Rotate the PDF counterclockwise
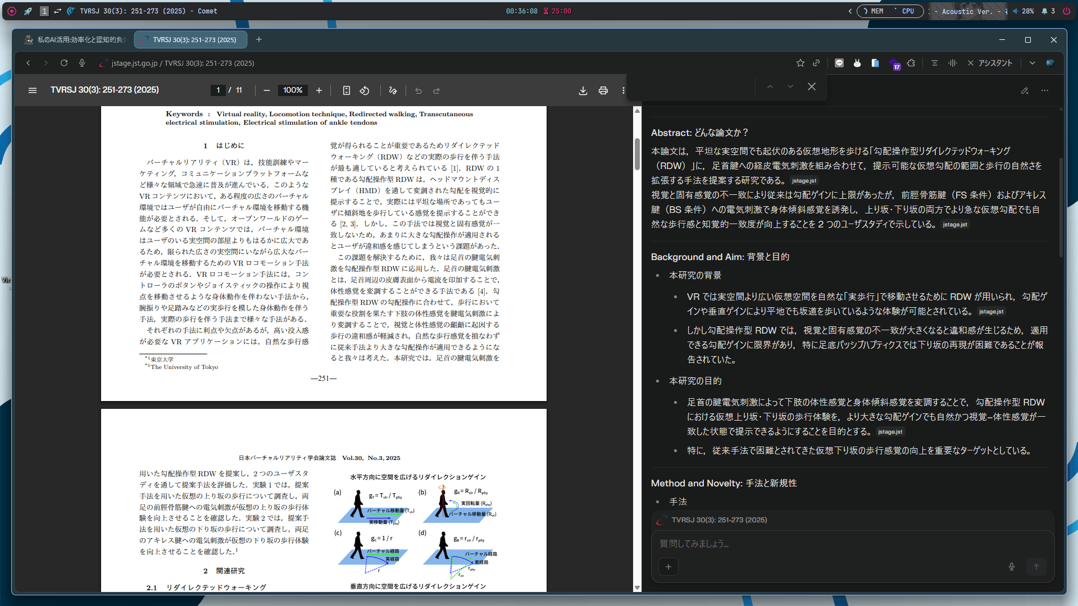This screenshot has width=1078, height=606. tap(365, 90)
